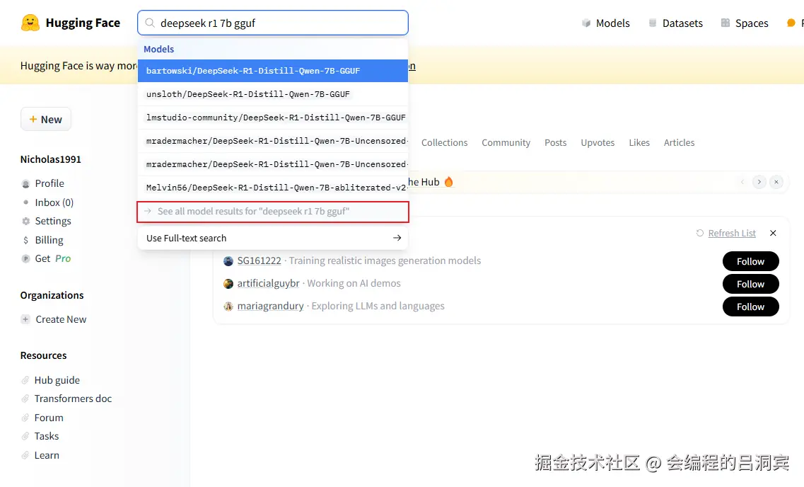See all model results for deepseek r1 7b gguf
Screen dimensions: 804x487
pyautogui.click(x=273, y=212)
